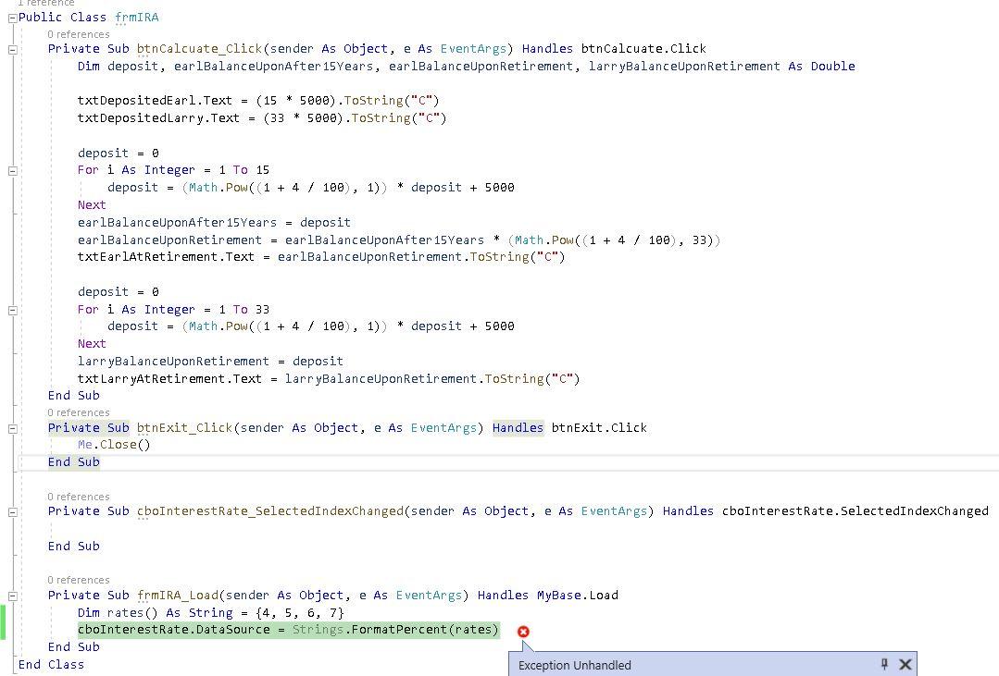Click the green change-tracking bar in margin

[x=4, y=623]
